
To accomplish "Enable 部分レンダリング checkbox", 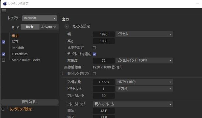I will click(94, 73).
